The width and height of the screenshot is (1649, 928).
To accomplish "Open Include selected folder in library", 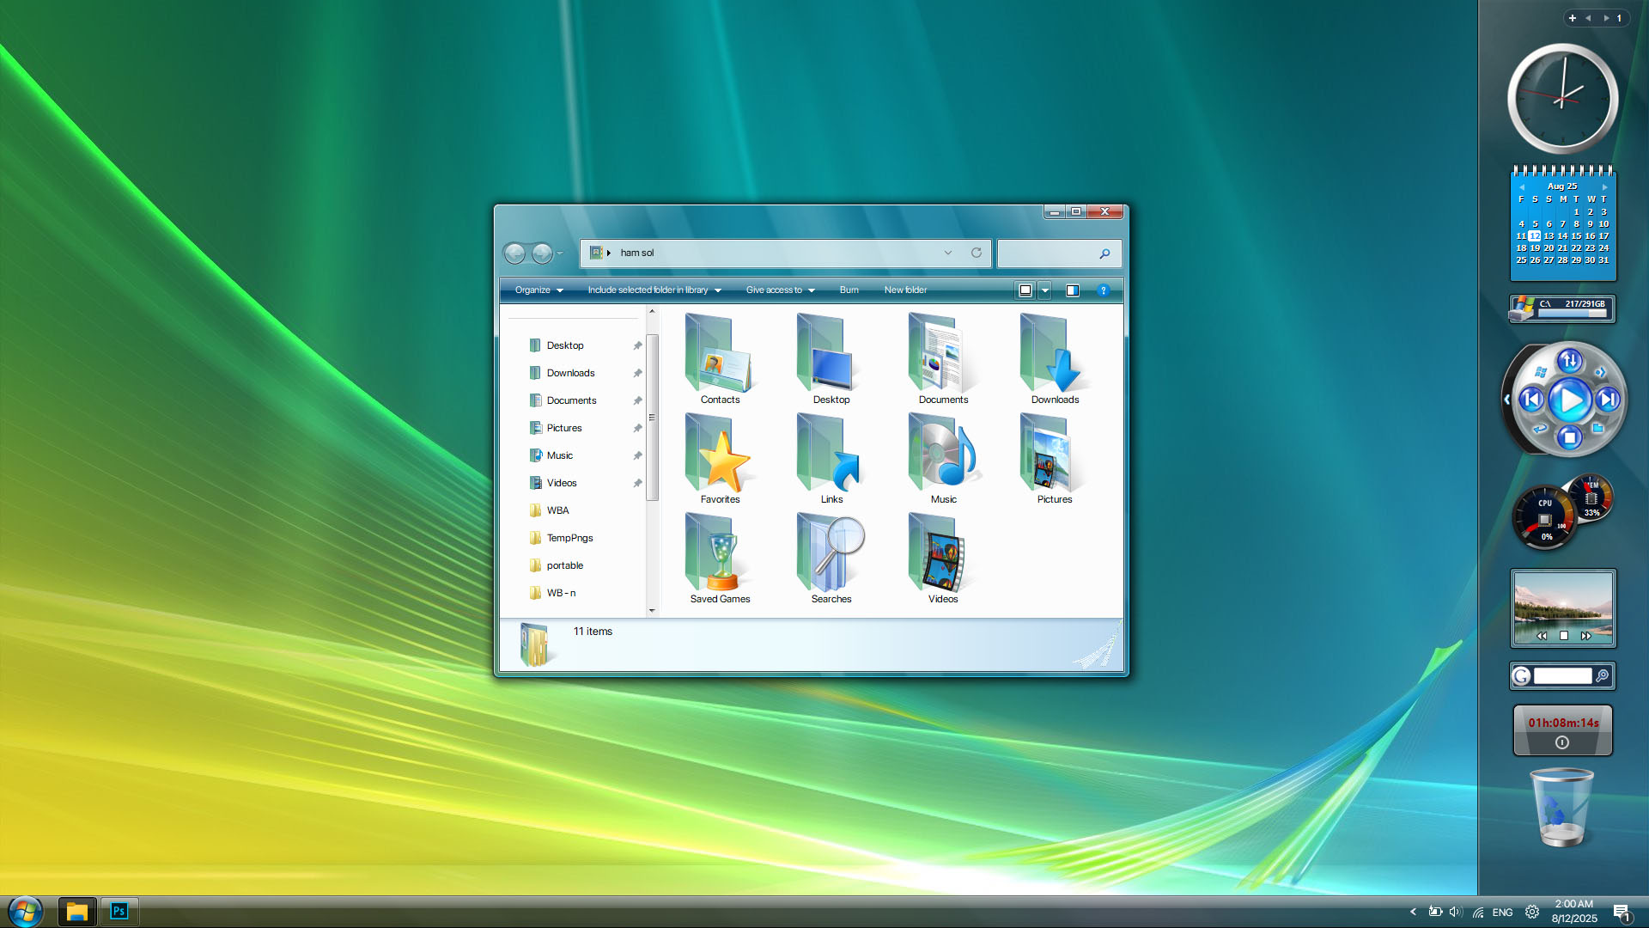I will [x=654, y=290].
